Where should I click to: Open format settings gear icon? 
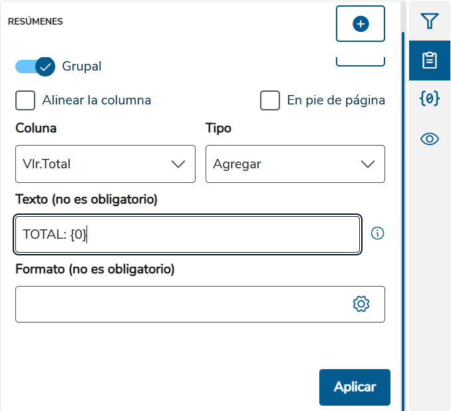tap(361, 304)
